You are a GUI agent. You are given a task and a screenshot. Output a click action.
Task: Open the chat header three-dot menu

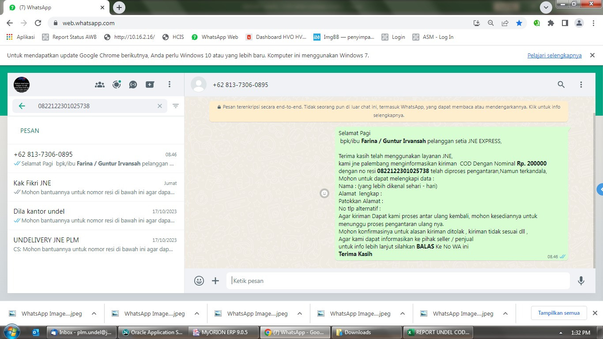click(581, 84)
